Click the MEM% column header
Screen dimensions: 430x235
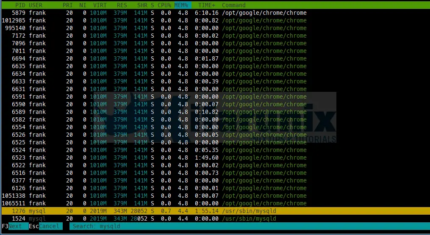pos(181,5)
